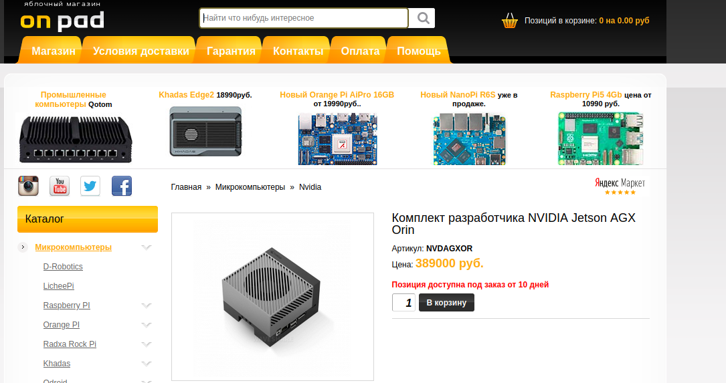Viewport: 726px width, 383px height.
Task: Open the Jetson AGX Orin product image
Action: point(272,297)
